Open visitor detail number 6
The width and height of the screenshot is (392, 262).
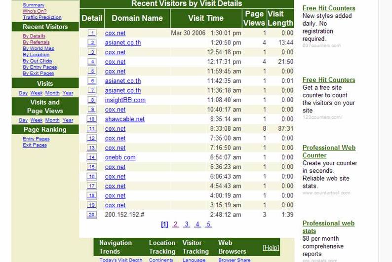point(92,81)
